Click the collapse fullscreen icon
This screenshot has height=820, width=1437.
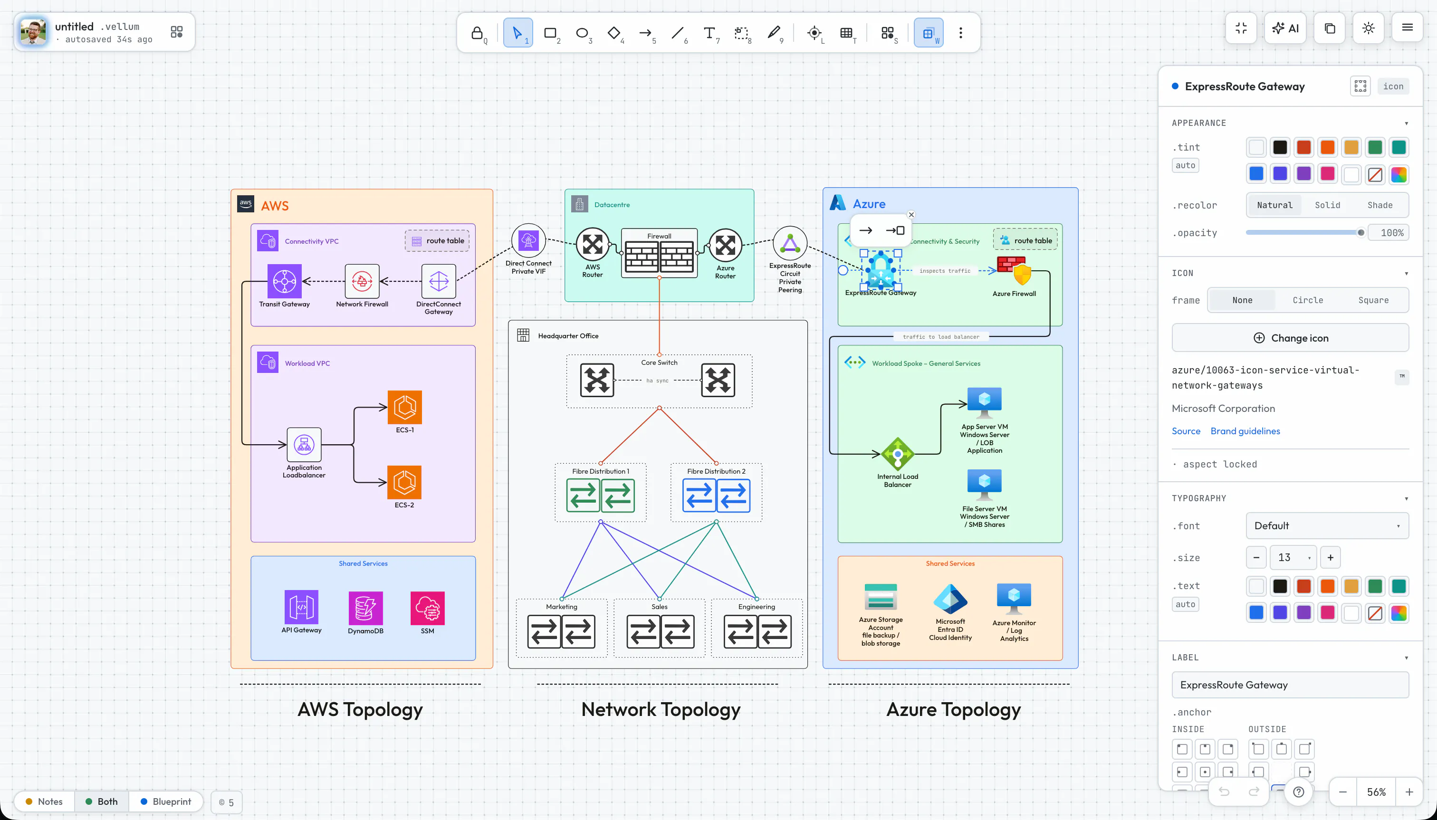point(1241,28)
